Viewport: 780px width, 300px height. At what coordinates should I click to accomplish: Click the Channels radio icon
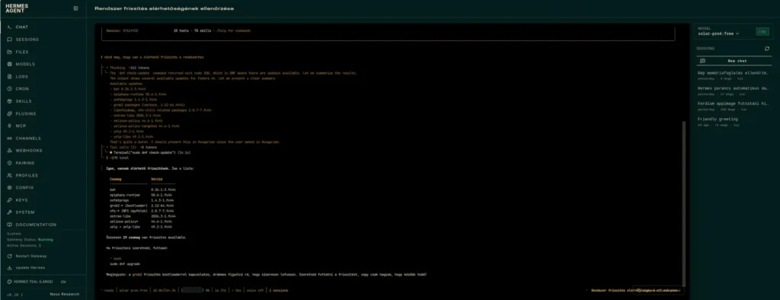[x=9, y=139]
